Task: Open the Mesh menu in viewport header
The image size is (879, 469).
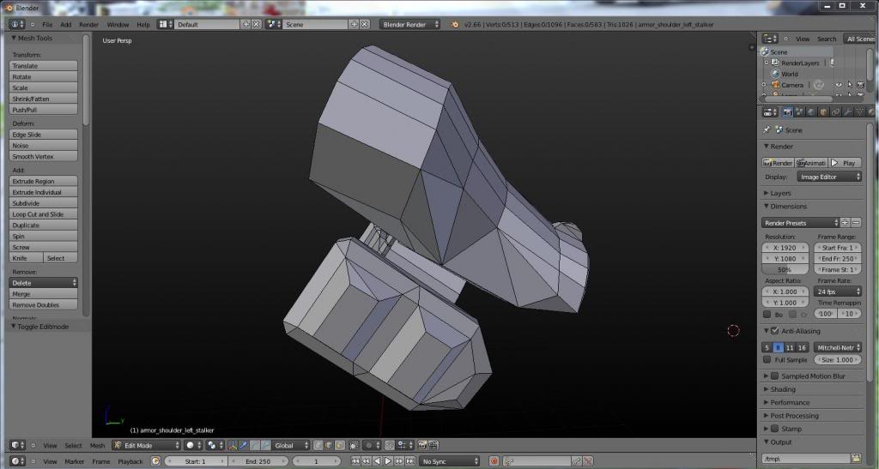Action: [x=97, y=445]
